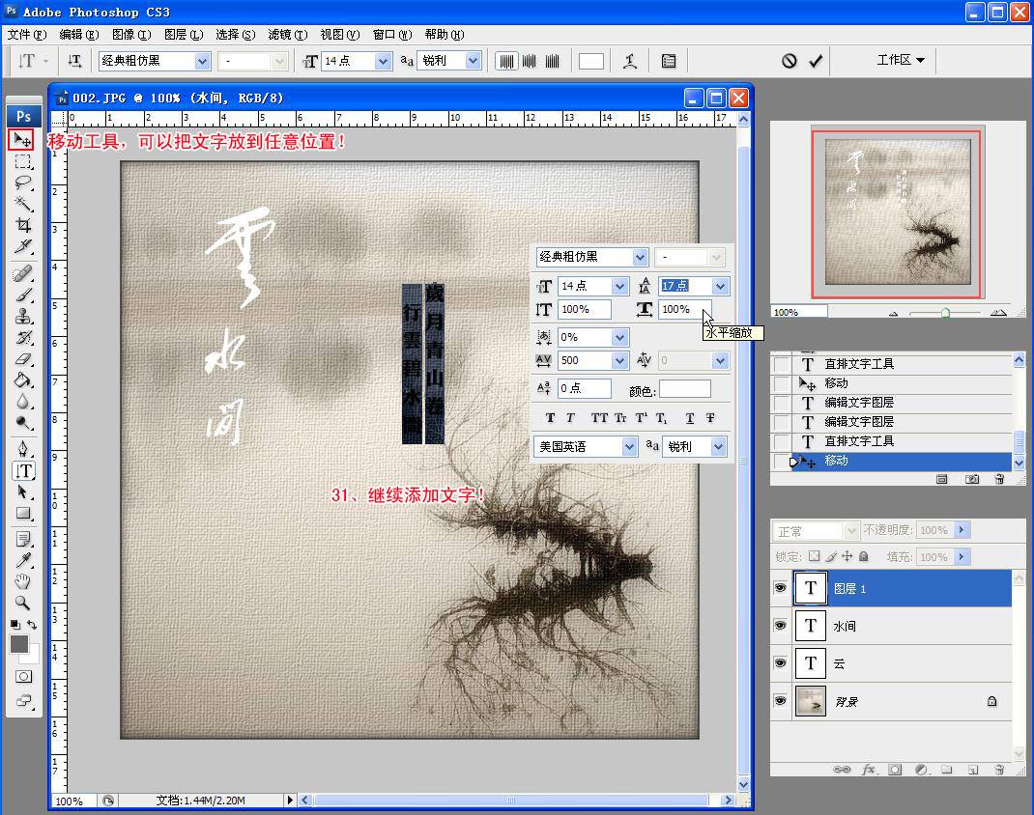Open the tracking 500 dropdown

[619, 360]
